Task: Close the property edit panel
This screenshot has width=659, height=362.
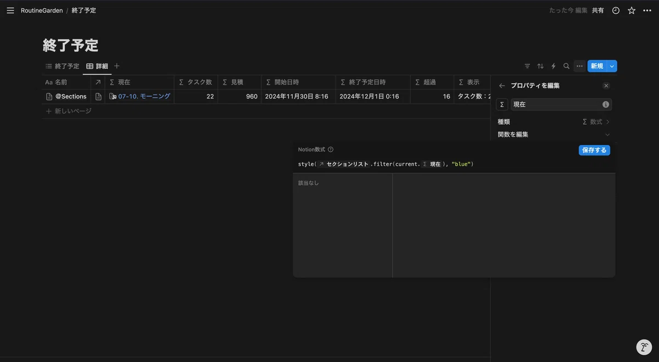Action: pos(606,86)
